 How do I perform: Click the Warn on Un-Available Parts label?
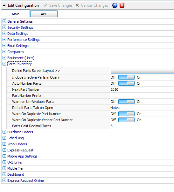tap(33, 102)
